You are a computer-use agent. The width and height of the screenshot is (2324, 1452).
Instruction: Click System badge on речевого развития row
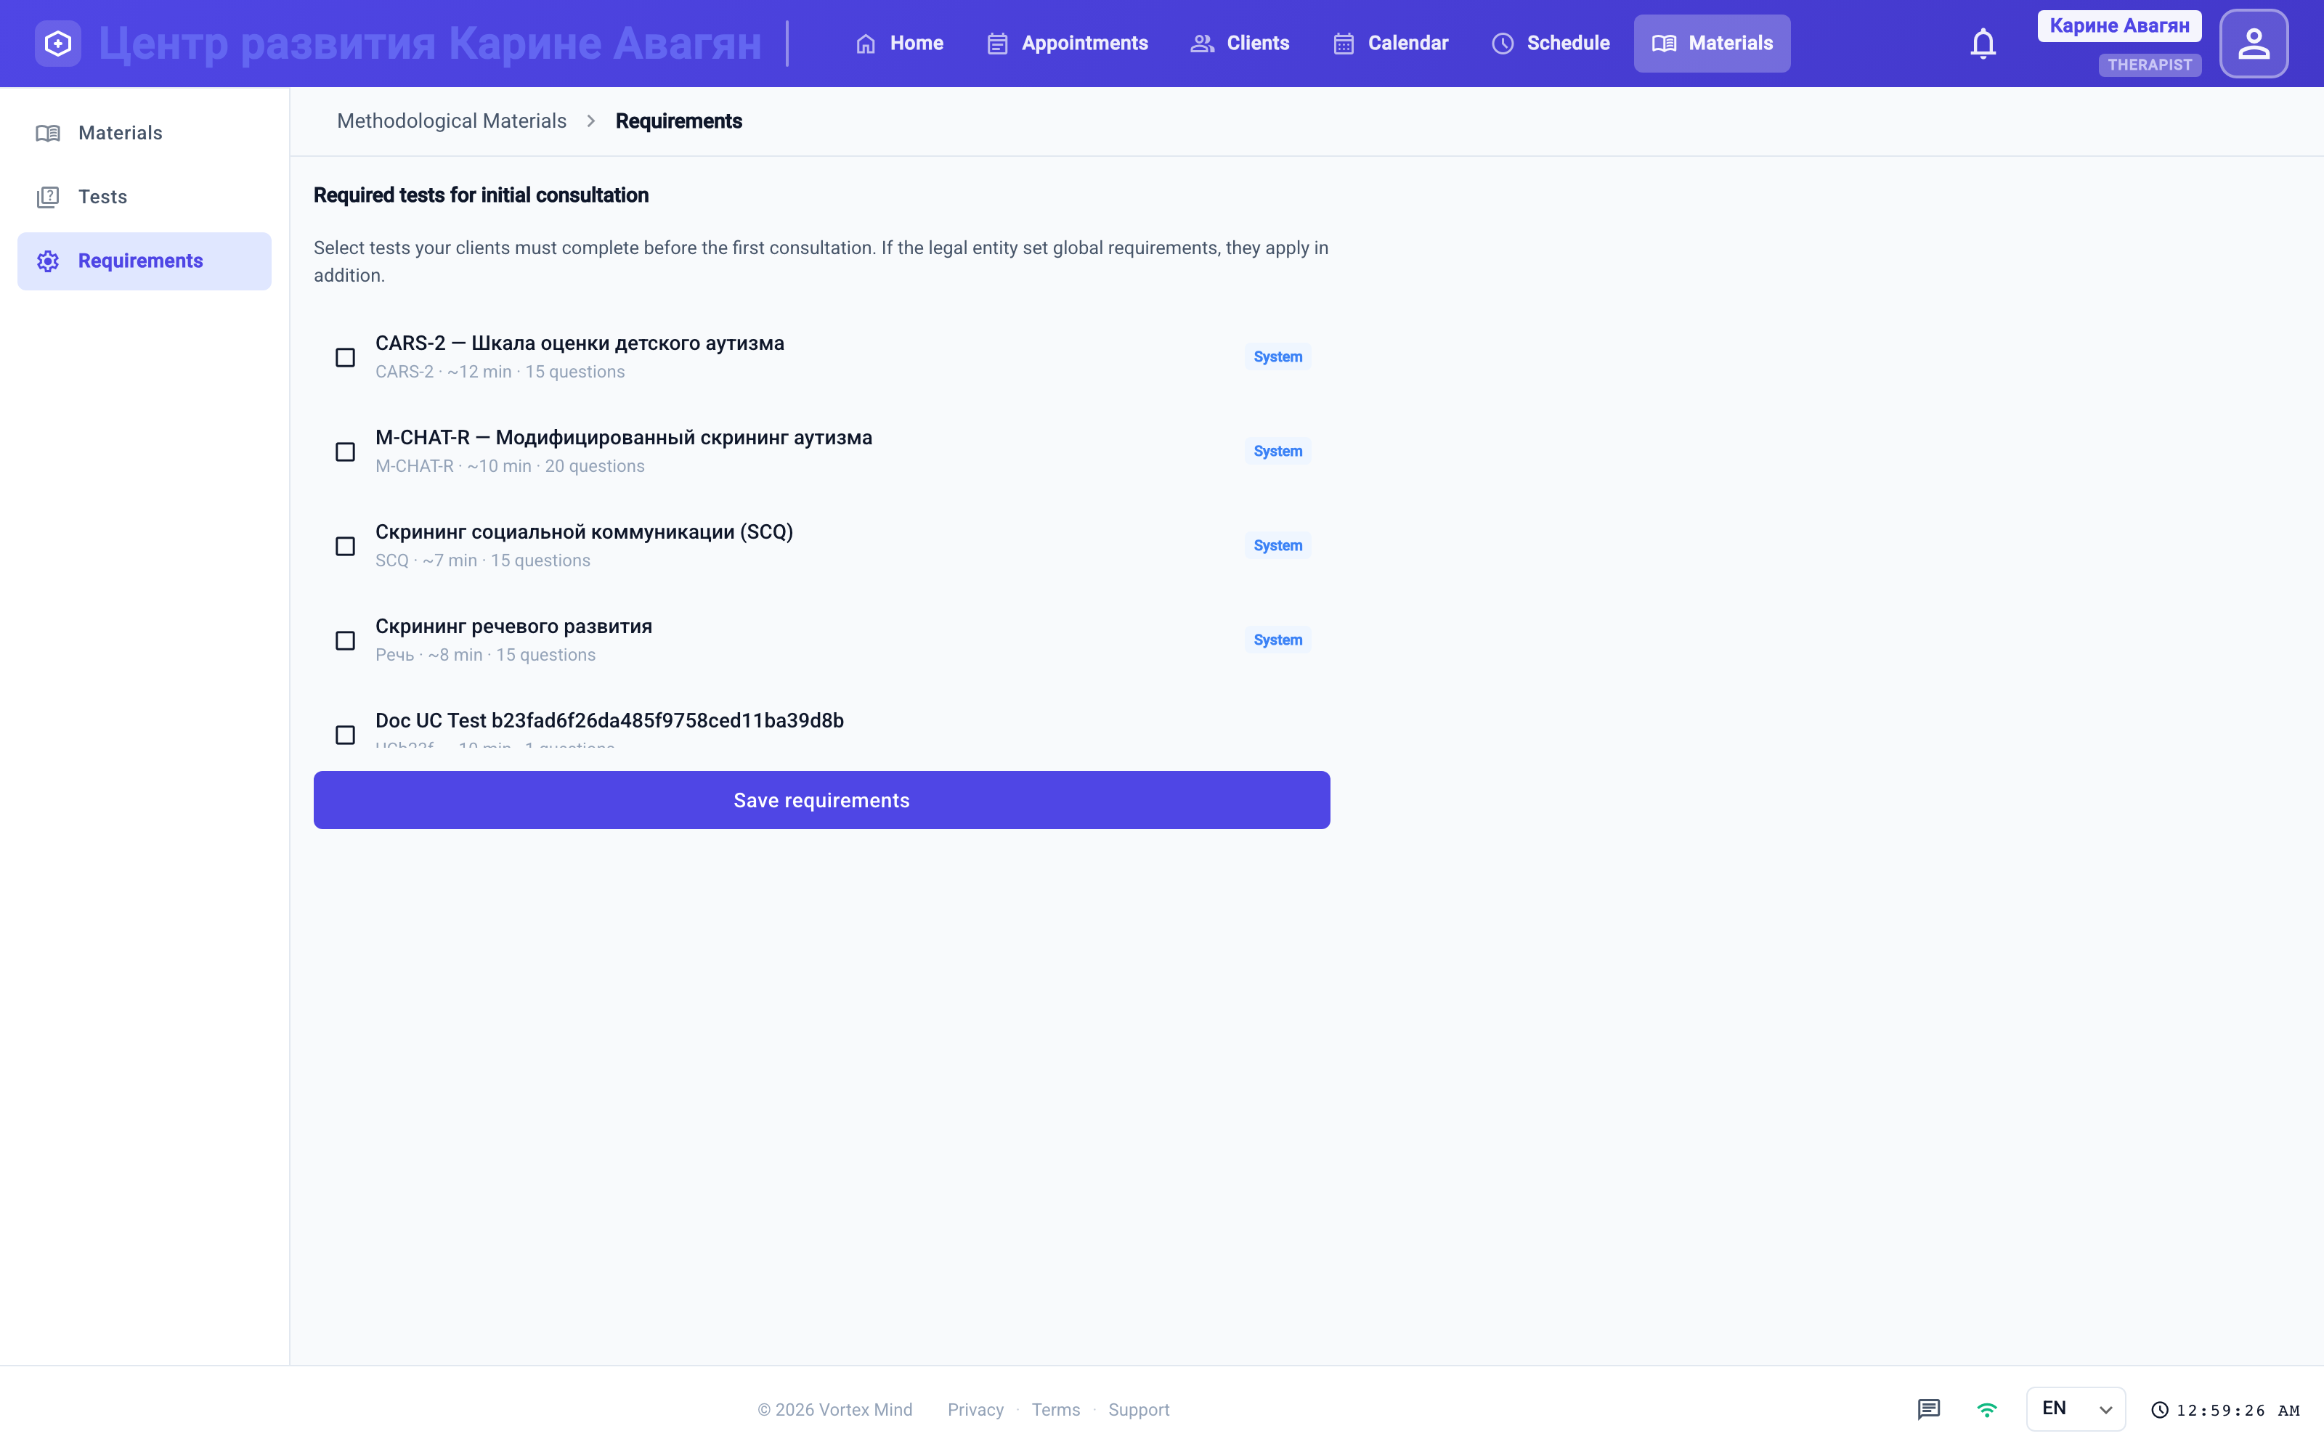pyautogui.click(x=1277, y=640)
